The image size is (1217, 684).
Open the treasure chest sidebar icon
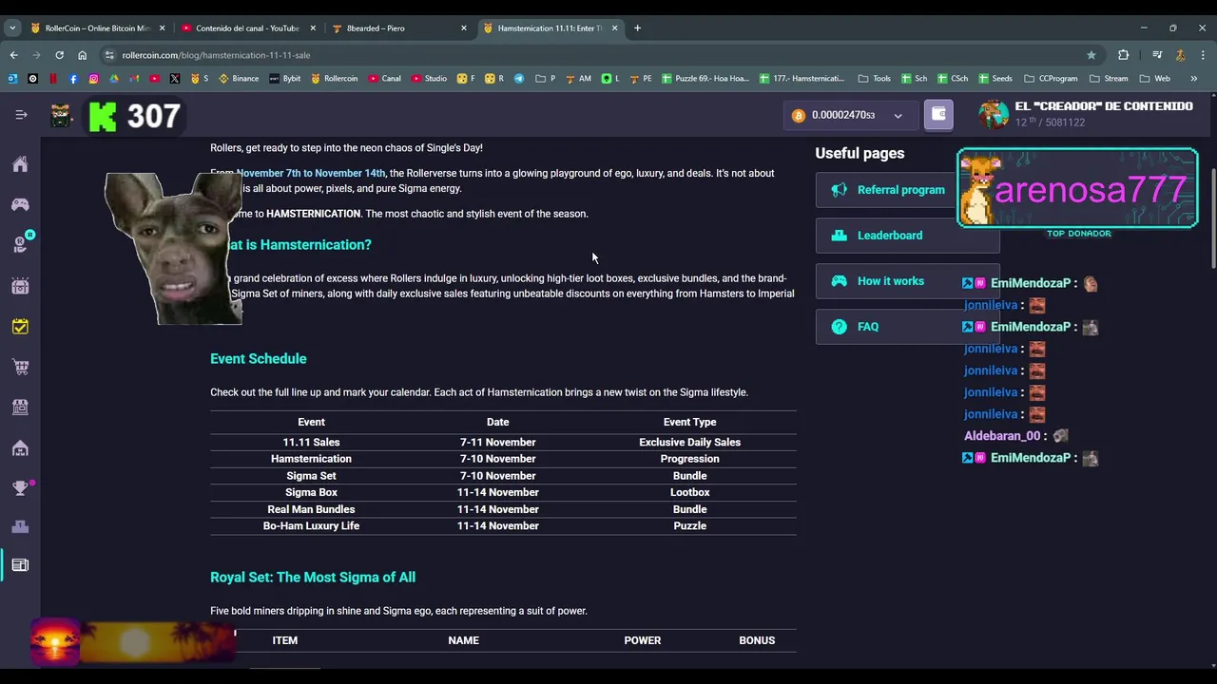tap(20, 286)
